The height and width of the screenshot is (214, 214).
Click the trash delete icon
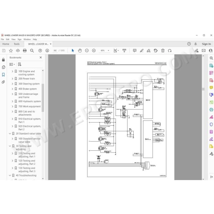(x=163, y=51)
